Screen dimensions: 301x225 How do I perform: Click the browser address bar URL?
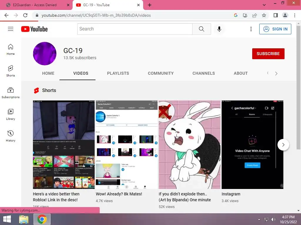click(96, 15)
